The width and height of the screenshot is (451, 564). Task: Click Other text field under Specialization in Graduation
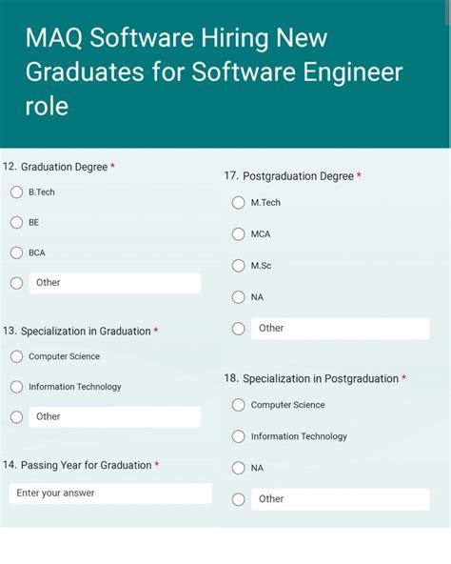click(114, 416)
